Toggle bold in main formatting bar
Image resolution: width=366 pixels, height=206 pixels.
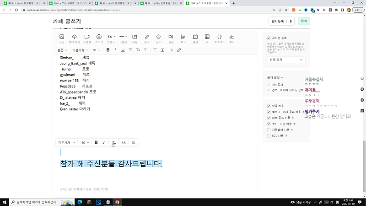pos(108,50)
